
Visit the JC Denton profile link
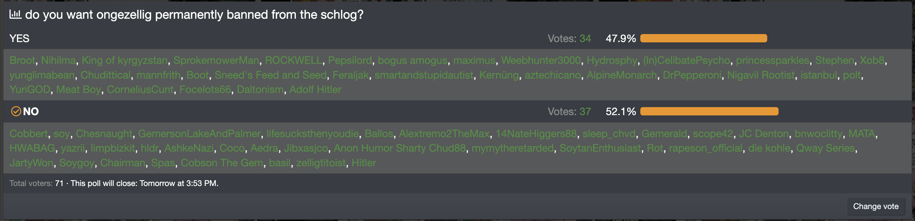tap(763, 134)
